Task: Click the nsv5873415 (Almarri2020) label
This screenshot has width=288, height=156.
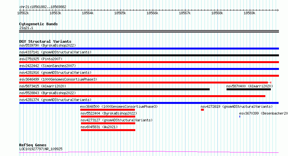Action: [43, 86]
